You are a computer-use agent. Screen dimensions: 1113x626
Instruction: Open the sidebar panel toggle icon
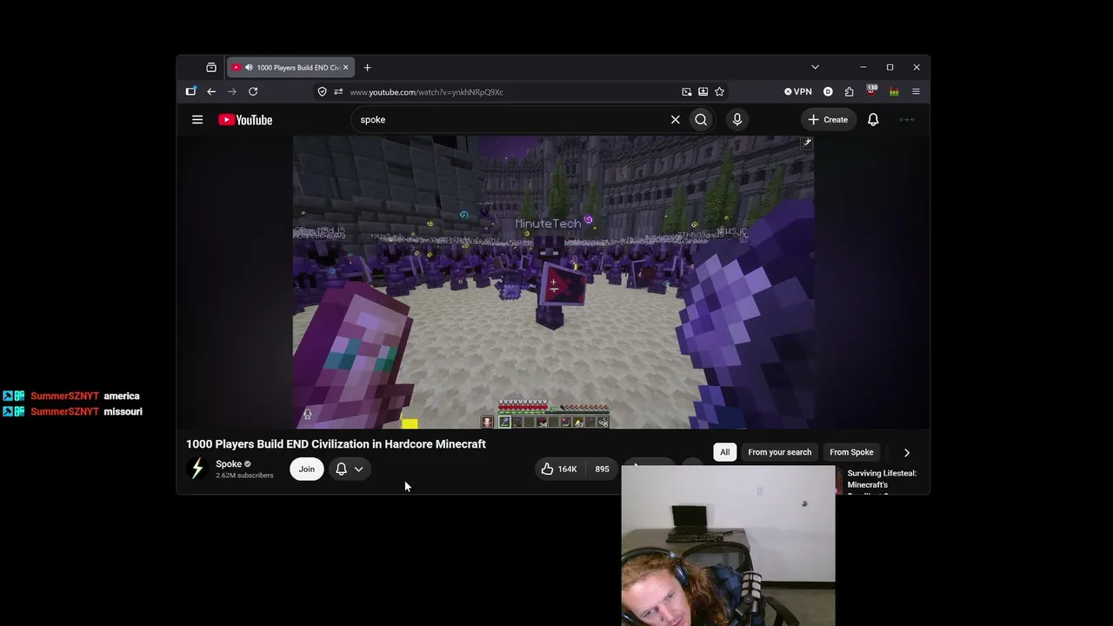tap(190, 91)
